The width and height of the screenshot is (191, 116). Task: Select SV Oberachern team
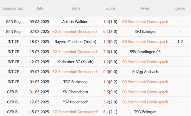pyautogui.click(x=75, y=92)
